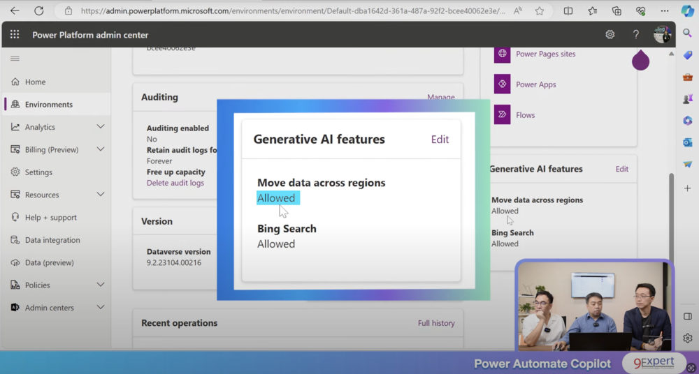Click Edit in zoomed Generative AI card
699x374 pixels.
pyautogui.click(x=440, y=140)
